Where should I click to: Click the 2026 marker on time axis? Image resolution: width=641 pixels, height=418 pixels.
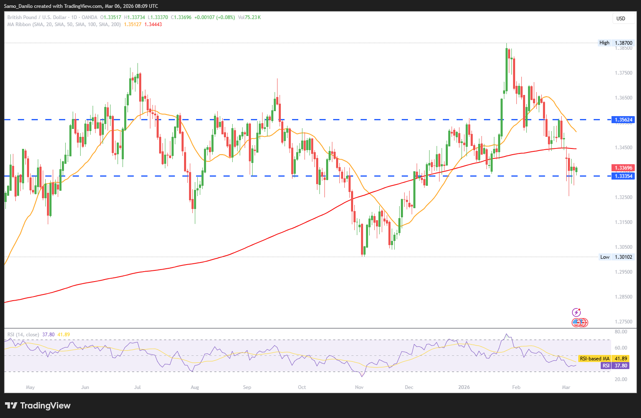[464, 387]
